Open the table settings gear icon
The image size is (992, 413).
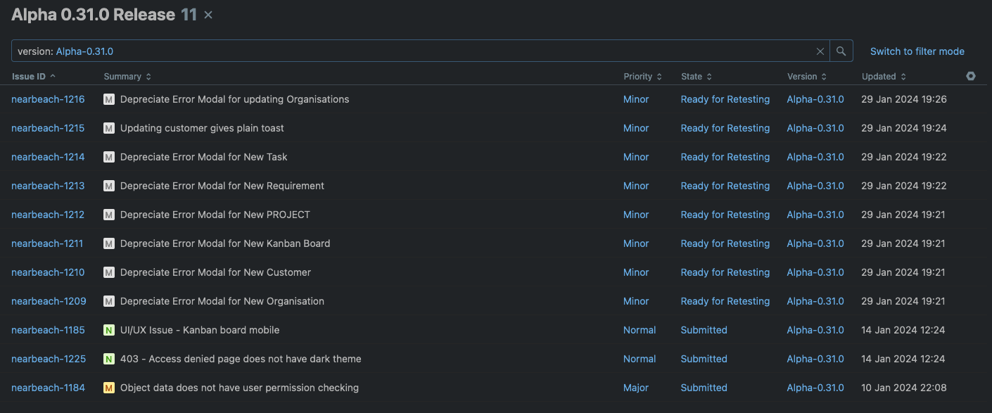pos(971,76)
